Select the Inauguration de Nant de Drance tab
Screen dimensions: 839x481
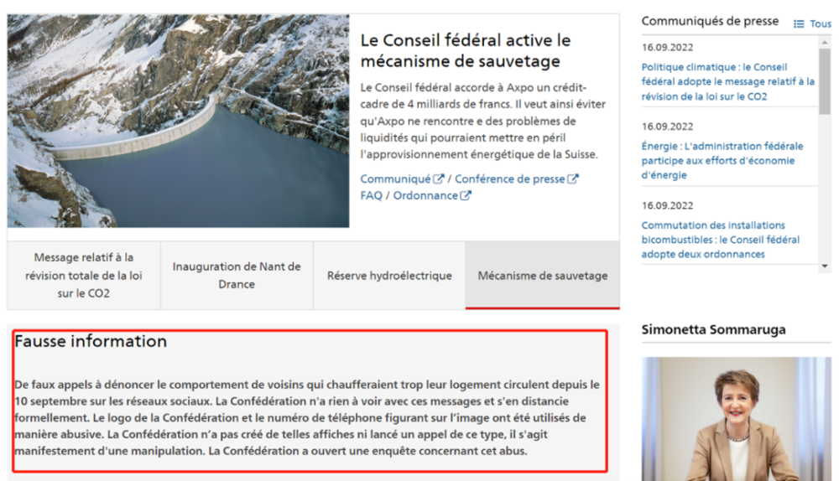(237, 275)
